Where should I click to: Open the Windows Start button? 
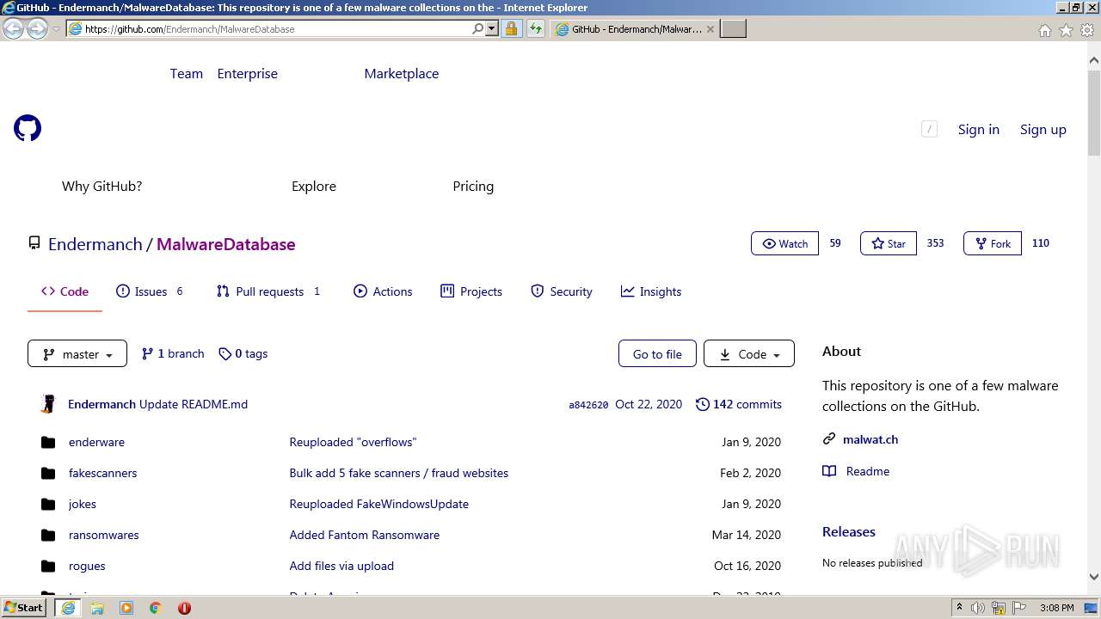click(24, 608)
